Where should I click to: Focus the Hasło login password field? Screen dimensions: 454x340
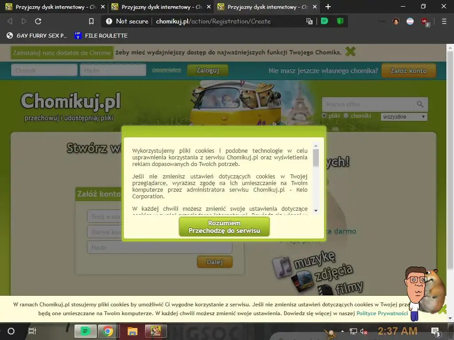point(113,70)
